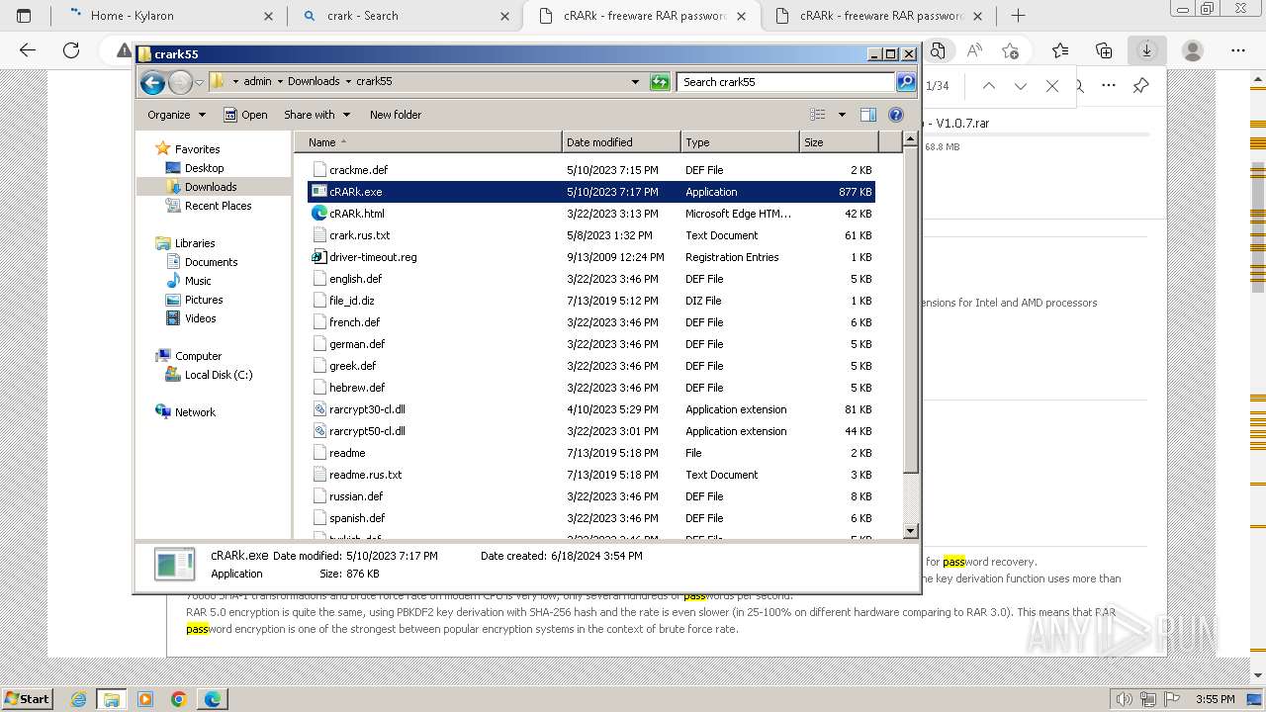Screen dimensions: 1266x712
Task: Click the address bar refresh icon
Action: (x=660, y=82)
